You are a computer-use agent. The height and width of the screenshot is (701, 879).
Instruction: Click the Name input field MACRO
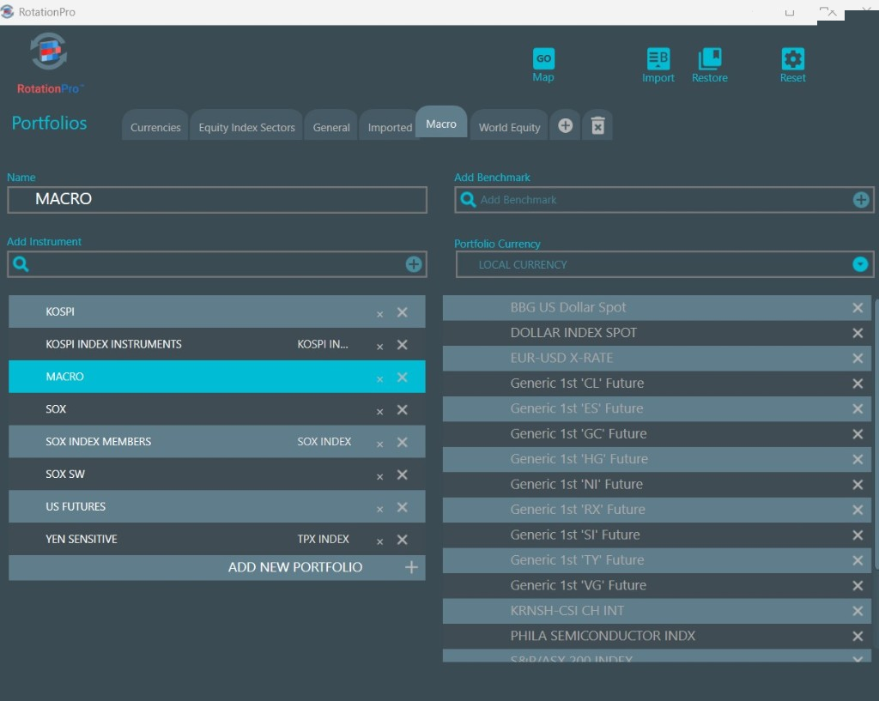(x=217, y=199)
